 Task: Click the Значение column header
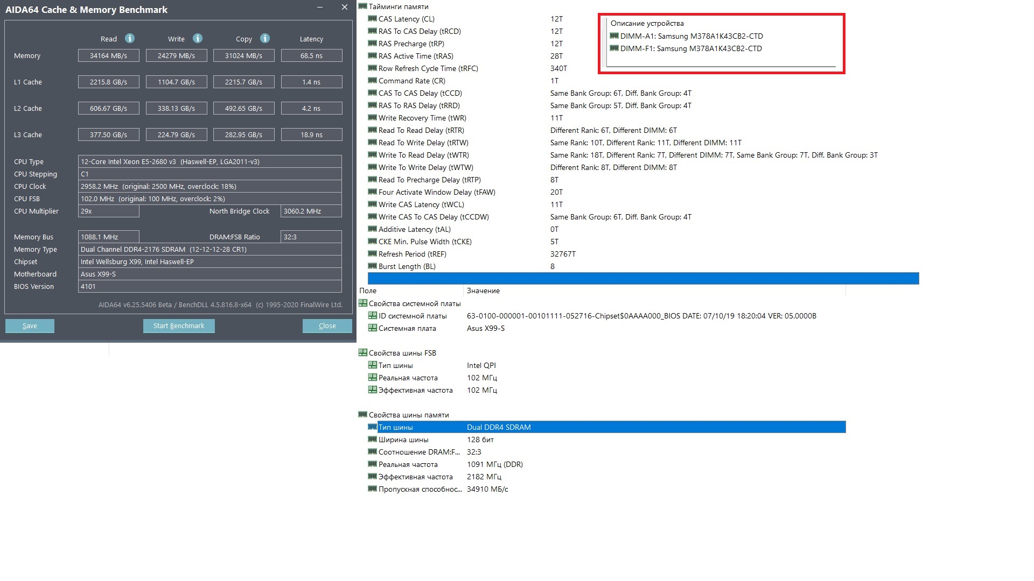(483, 290)
